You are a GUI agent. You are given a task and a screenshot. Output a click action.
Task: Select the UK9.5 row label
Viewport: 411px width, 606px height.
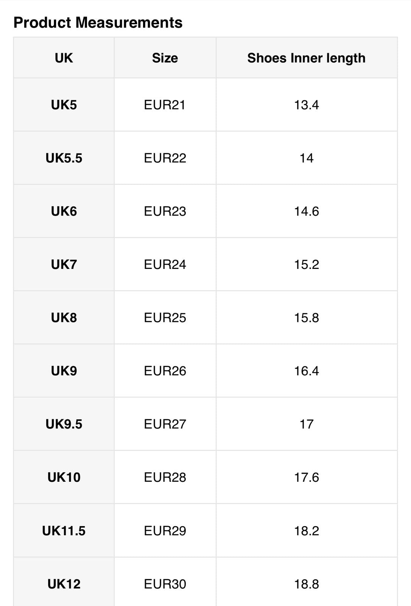(x=64, y=424)
